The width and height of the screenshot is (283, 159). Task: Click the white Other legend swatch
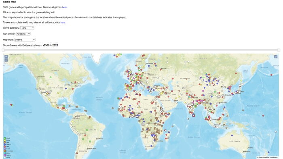[x=5, y=157]
